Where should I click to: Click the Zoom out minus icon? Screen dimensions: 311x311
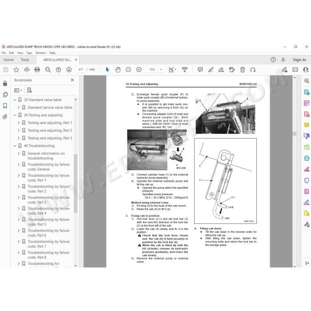[128, 70]
